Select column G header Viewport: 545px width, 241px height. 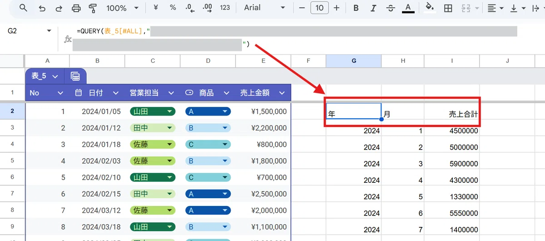pos(353,61)
